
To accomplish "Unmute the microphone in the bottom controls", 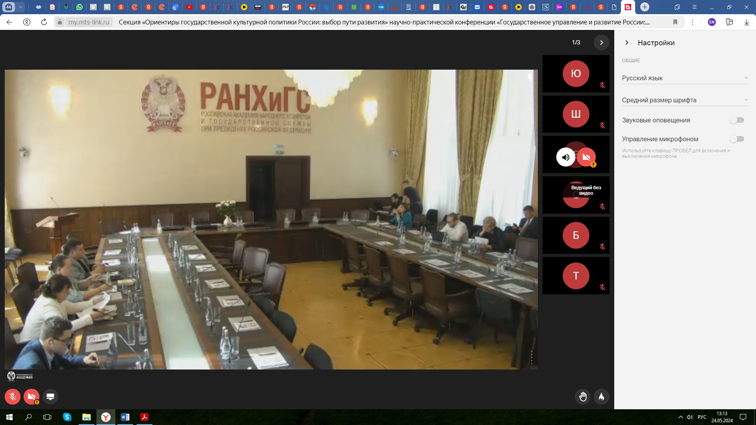I will click(x=13, y=397).
